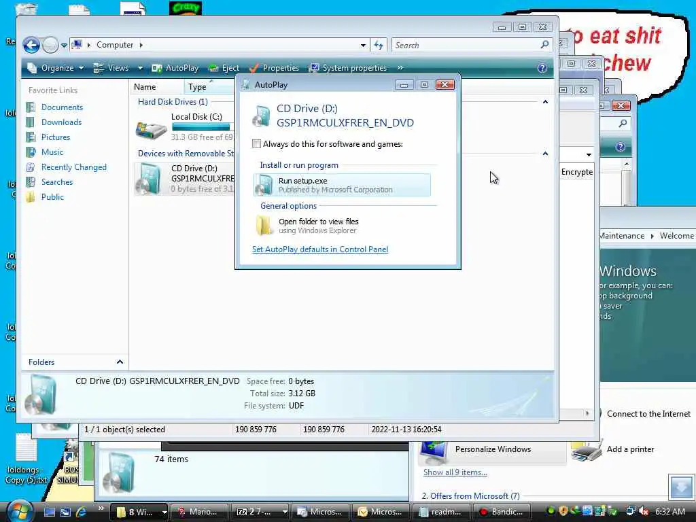Open Recently Changed in Favorite Links

point(73,167)
